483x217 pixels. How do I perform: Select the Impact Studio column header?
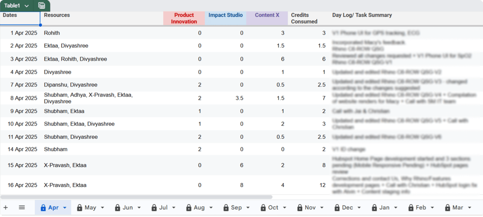[x=225, y=18]
